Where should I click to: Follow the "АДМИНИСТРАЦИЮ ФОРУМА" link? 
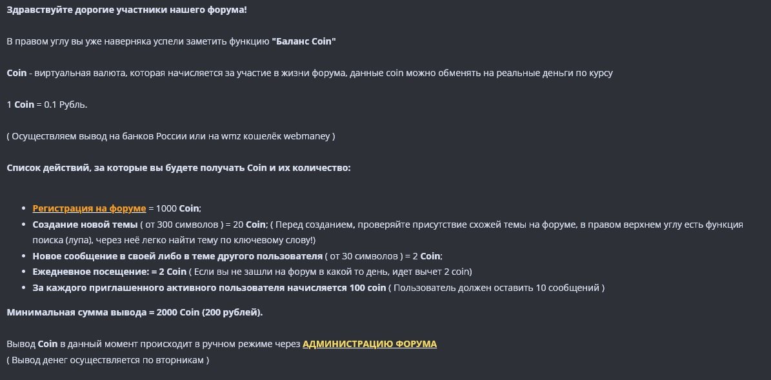369,344
